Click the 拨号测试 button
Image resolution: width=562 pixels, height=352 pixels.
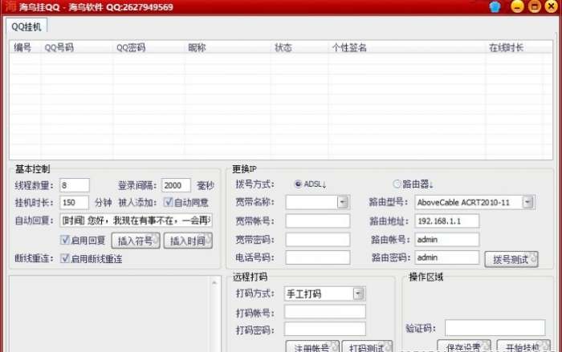click(x=511, y=259)
